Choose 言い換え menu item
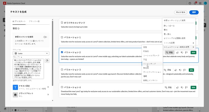The width and height of the screenshot is (209, 112). coord(179,34)
